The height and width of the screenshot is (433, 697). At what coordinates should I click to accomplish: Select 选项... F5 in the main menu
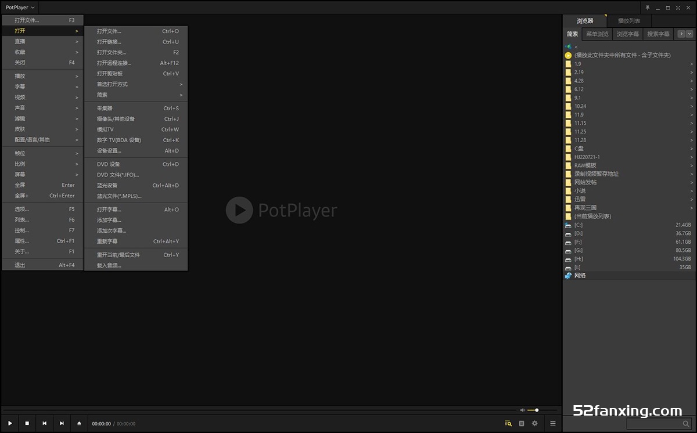click(x=43, y=209)
